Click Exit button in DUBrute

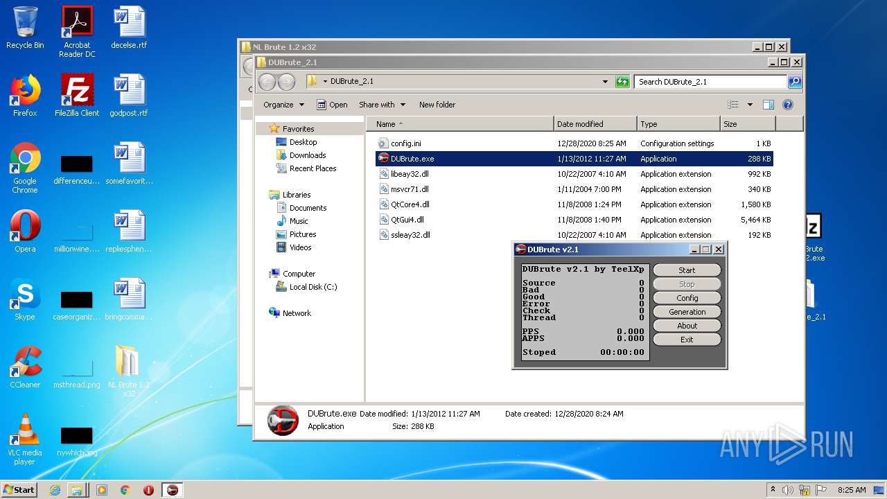pyautogui.click(x=687, y=340)
